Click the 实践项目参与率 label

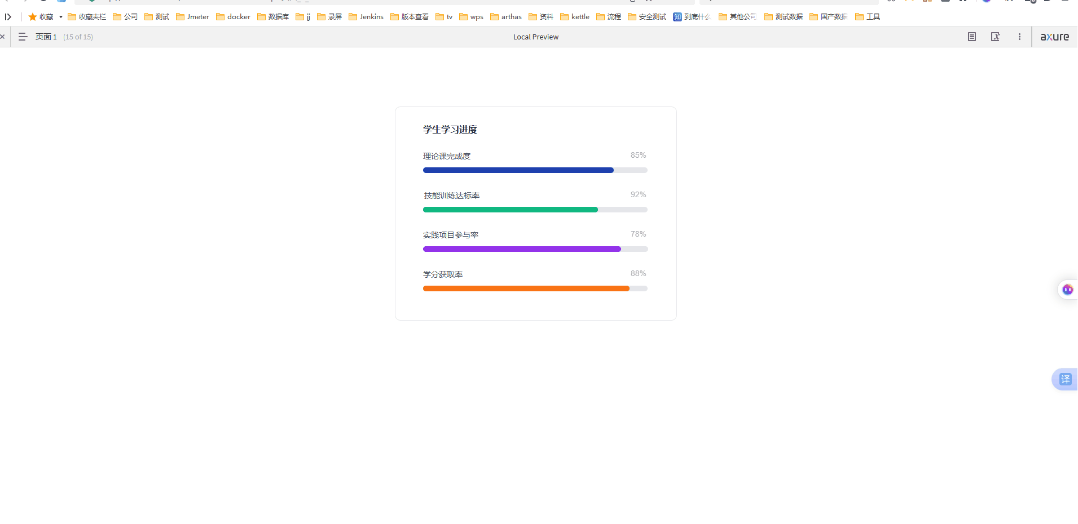[451, 235]
